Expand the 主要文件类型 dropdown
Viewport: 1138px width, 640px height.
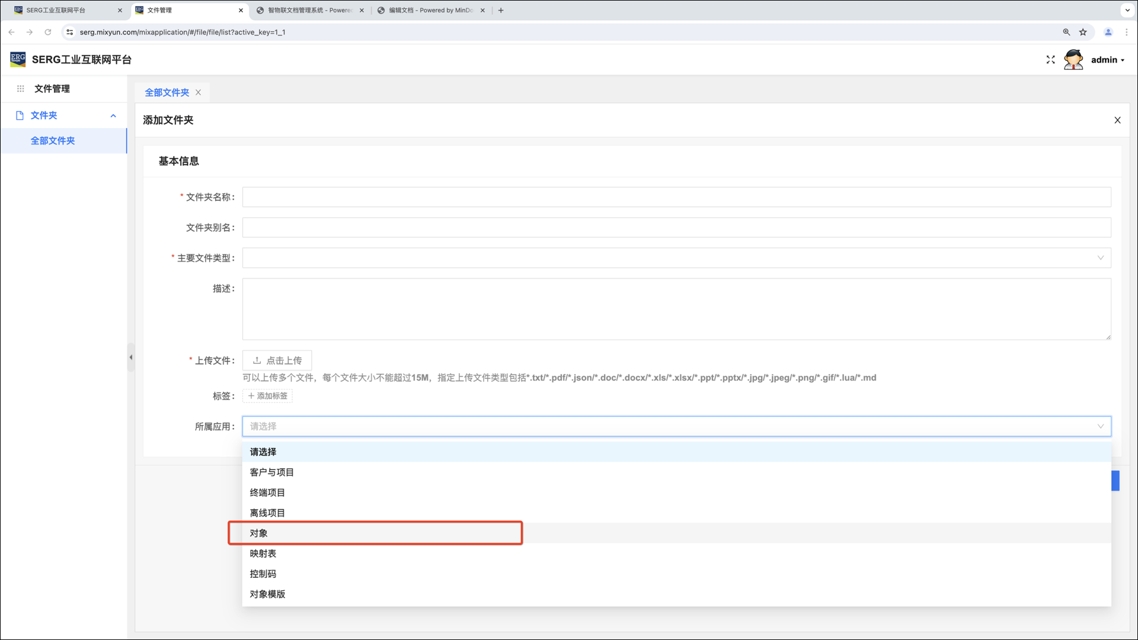676,258
